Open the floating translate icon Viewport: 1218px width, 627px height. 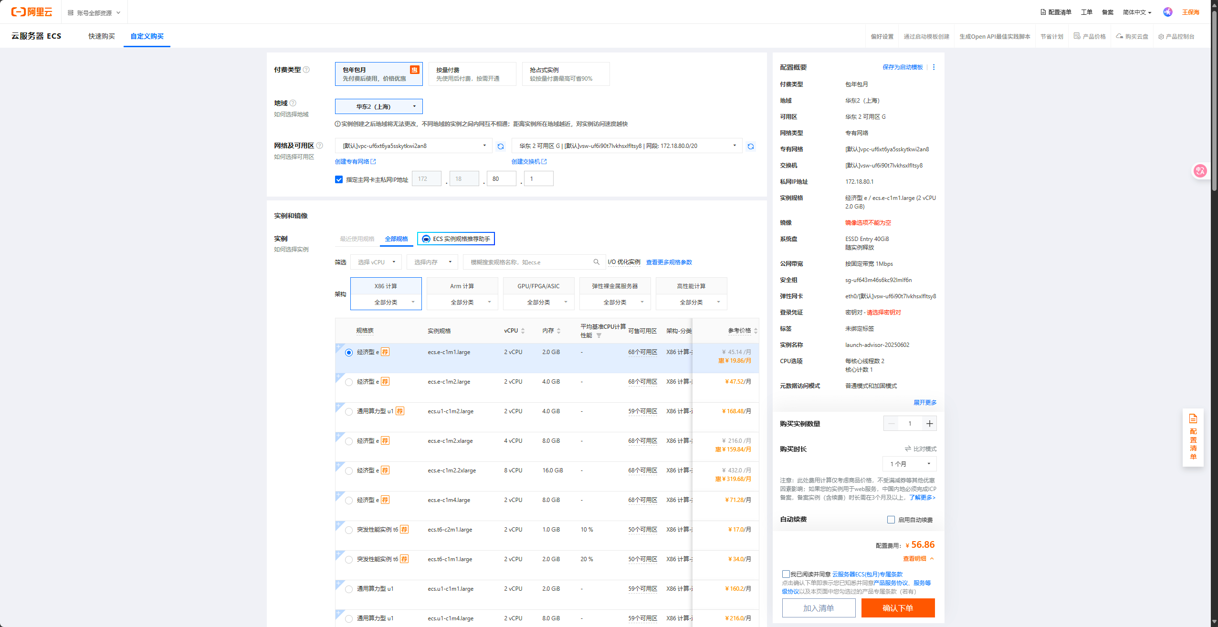(x=1200, y=171)
